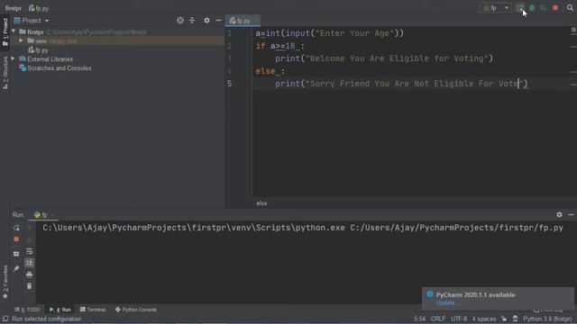This screenshot has height=324, width=577.
Task: Change UTF-8 file encoding
Action: coord(459,319)
